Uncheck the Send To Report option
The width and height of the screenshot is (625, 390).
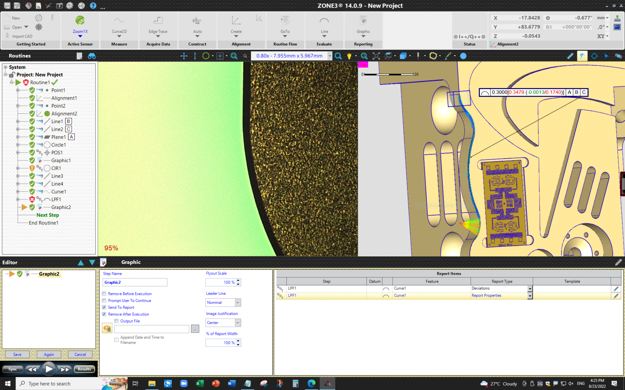104,307
